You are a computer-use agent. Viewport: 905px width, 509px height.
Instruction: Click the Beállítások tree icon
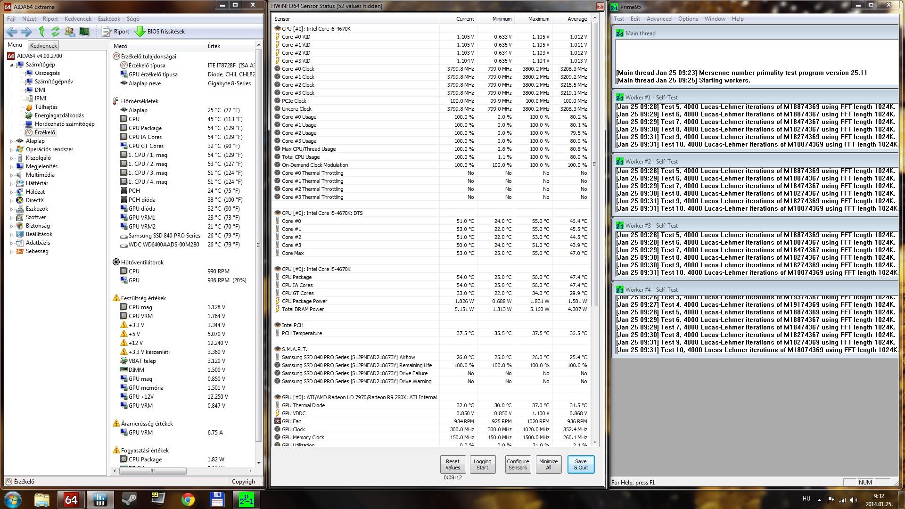(19, 234)
